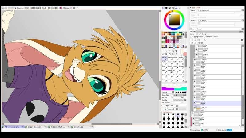
Task: Swap foreground and background colors
Action: click(x=186, y=51)
